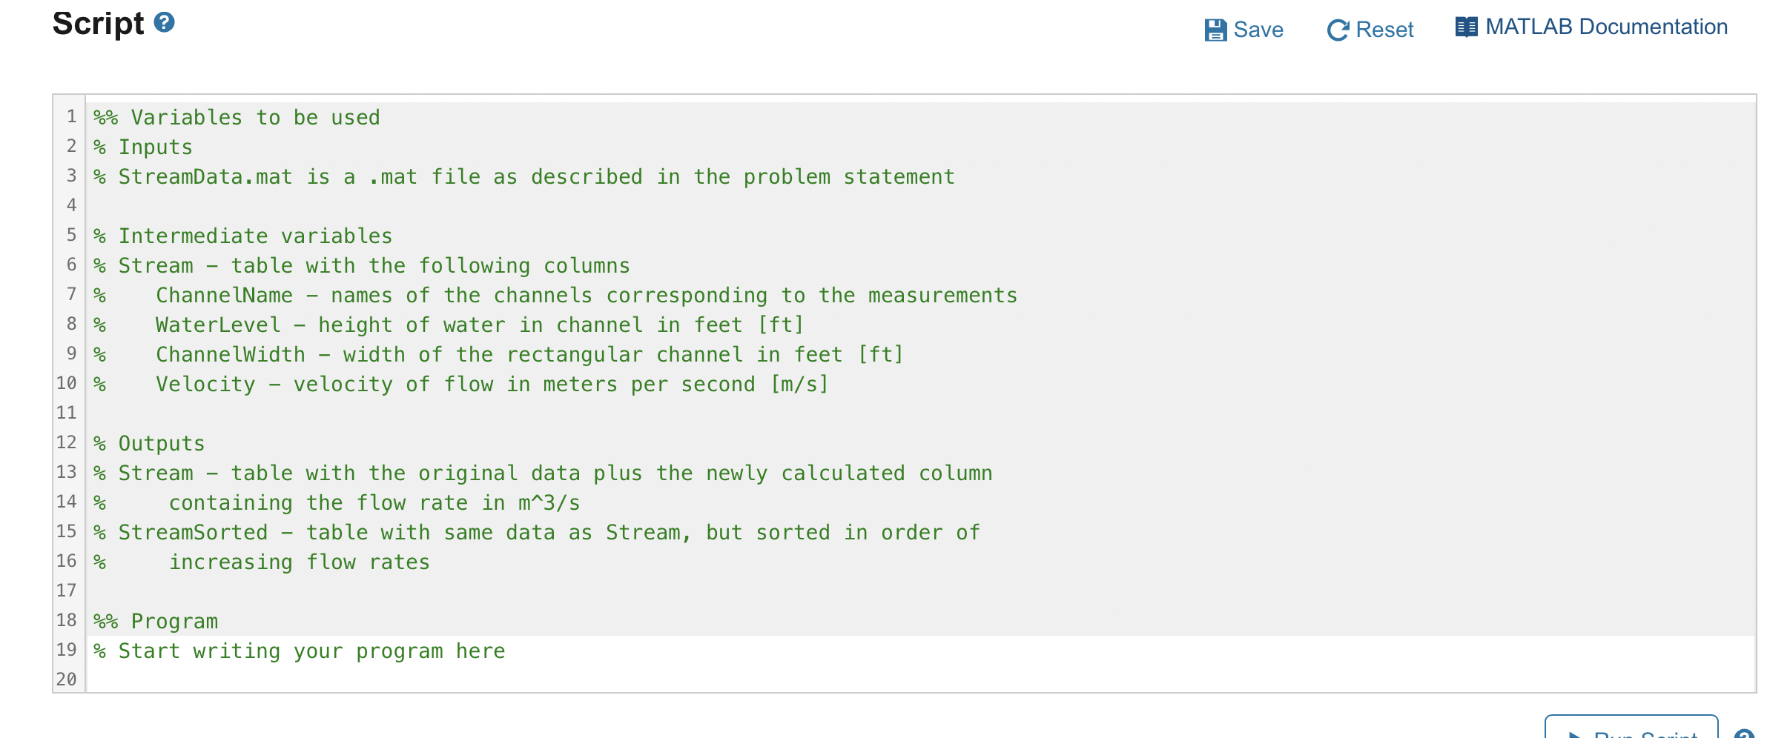Viewport: 1790px width, 738px height.
Task: Click the '%% Variables to be used' line
Action: (237, 117)
